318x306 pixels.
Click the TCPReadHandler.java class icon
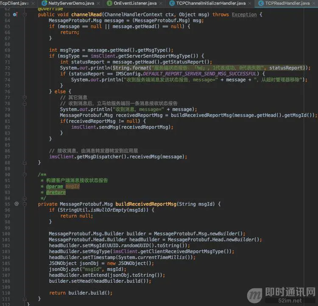261,3
